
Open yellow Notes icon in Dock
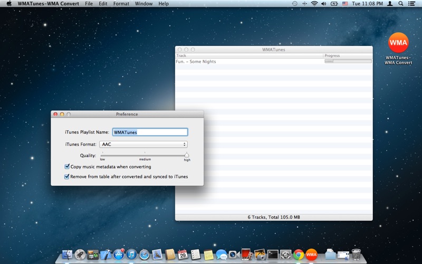point(208,254)
